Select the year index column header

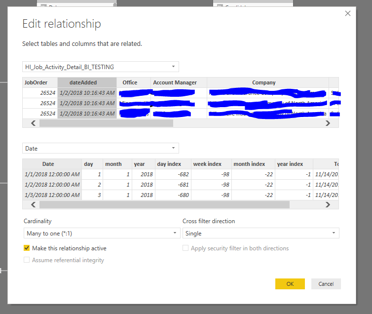[294, 164]
